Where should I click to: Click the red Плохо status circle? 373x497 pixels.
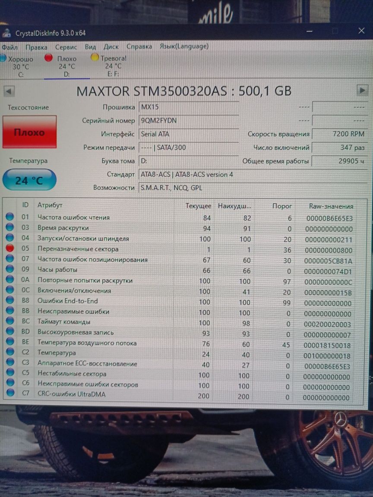click(48, 58)
